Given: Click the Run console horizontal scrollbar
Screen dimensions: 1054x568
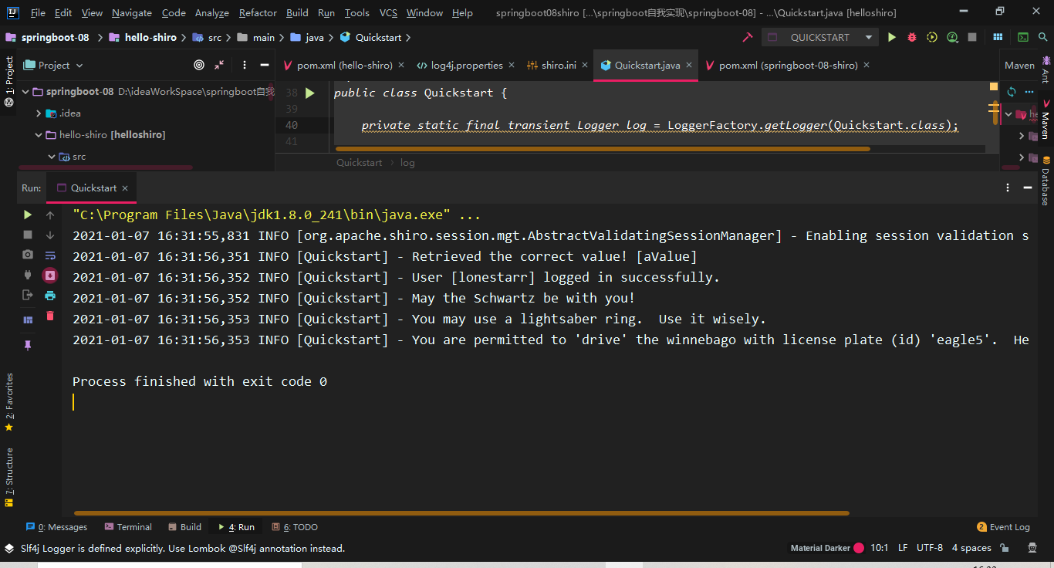Looking at the screenshot, I should 461,512.
